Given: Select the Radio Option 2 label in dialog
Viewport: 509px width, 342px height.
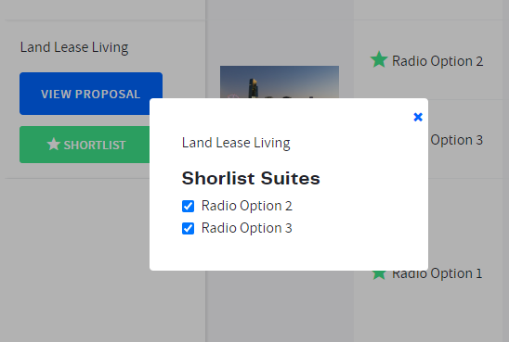Looking at the screenshot, I should click(x=247, y=206).
